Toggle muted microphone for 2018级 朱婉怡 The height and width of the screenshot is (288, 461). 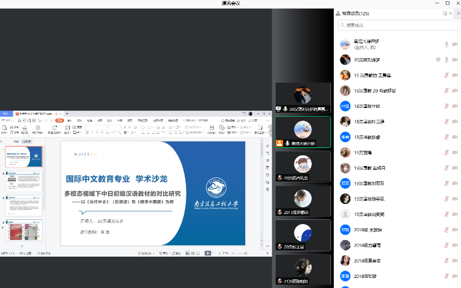(446, 229)
